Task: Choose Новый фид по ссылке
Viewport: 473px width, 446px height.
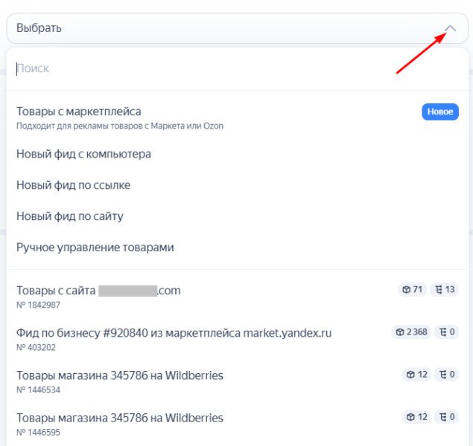Action: click(x=237, y=185)
